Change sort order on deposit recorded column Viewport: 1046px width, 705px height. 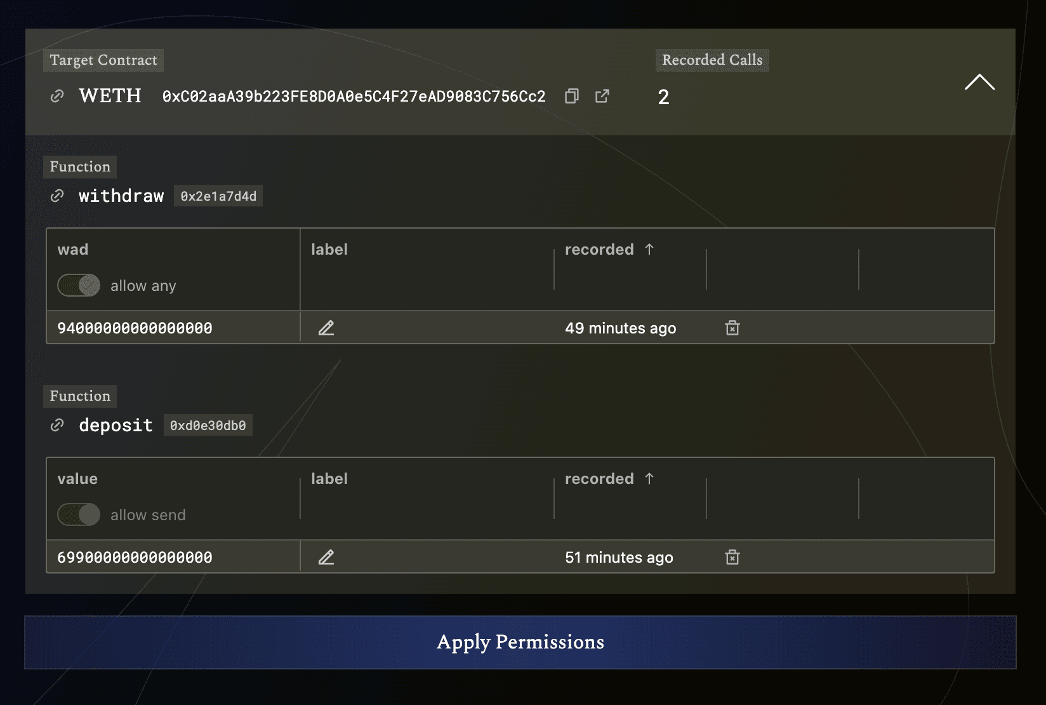coord(609,478)
